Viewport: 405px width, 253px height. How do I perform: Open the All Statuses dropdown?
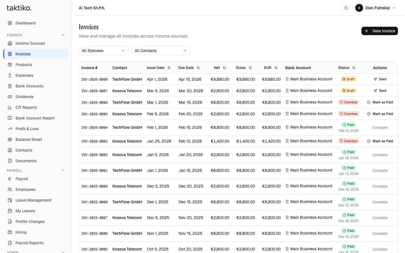[x=103, y=51]
